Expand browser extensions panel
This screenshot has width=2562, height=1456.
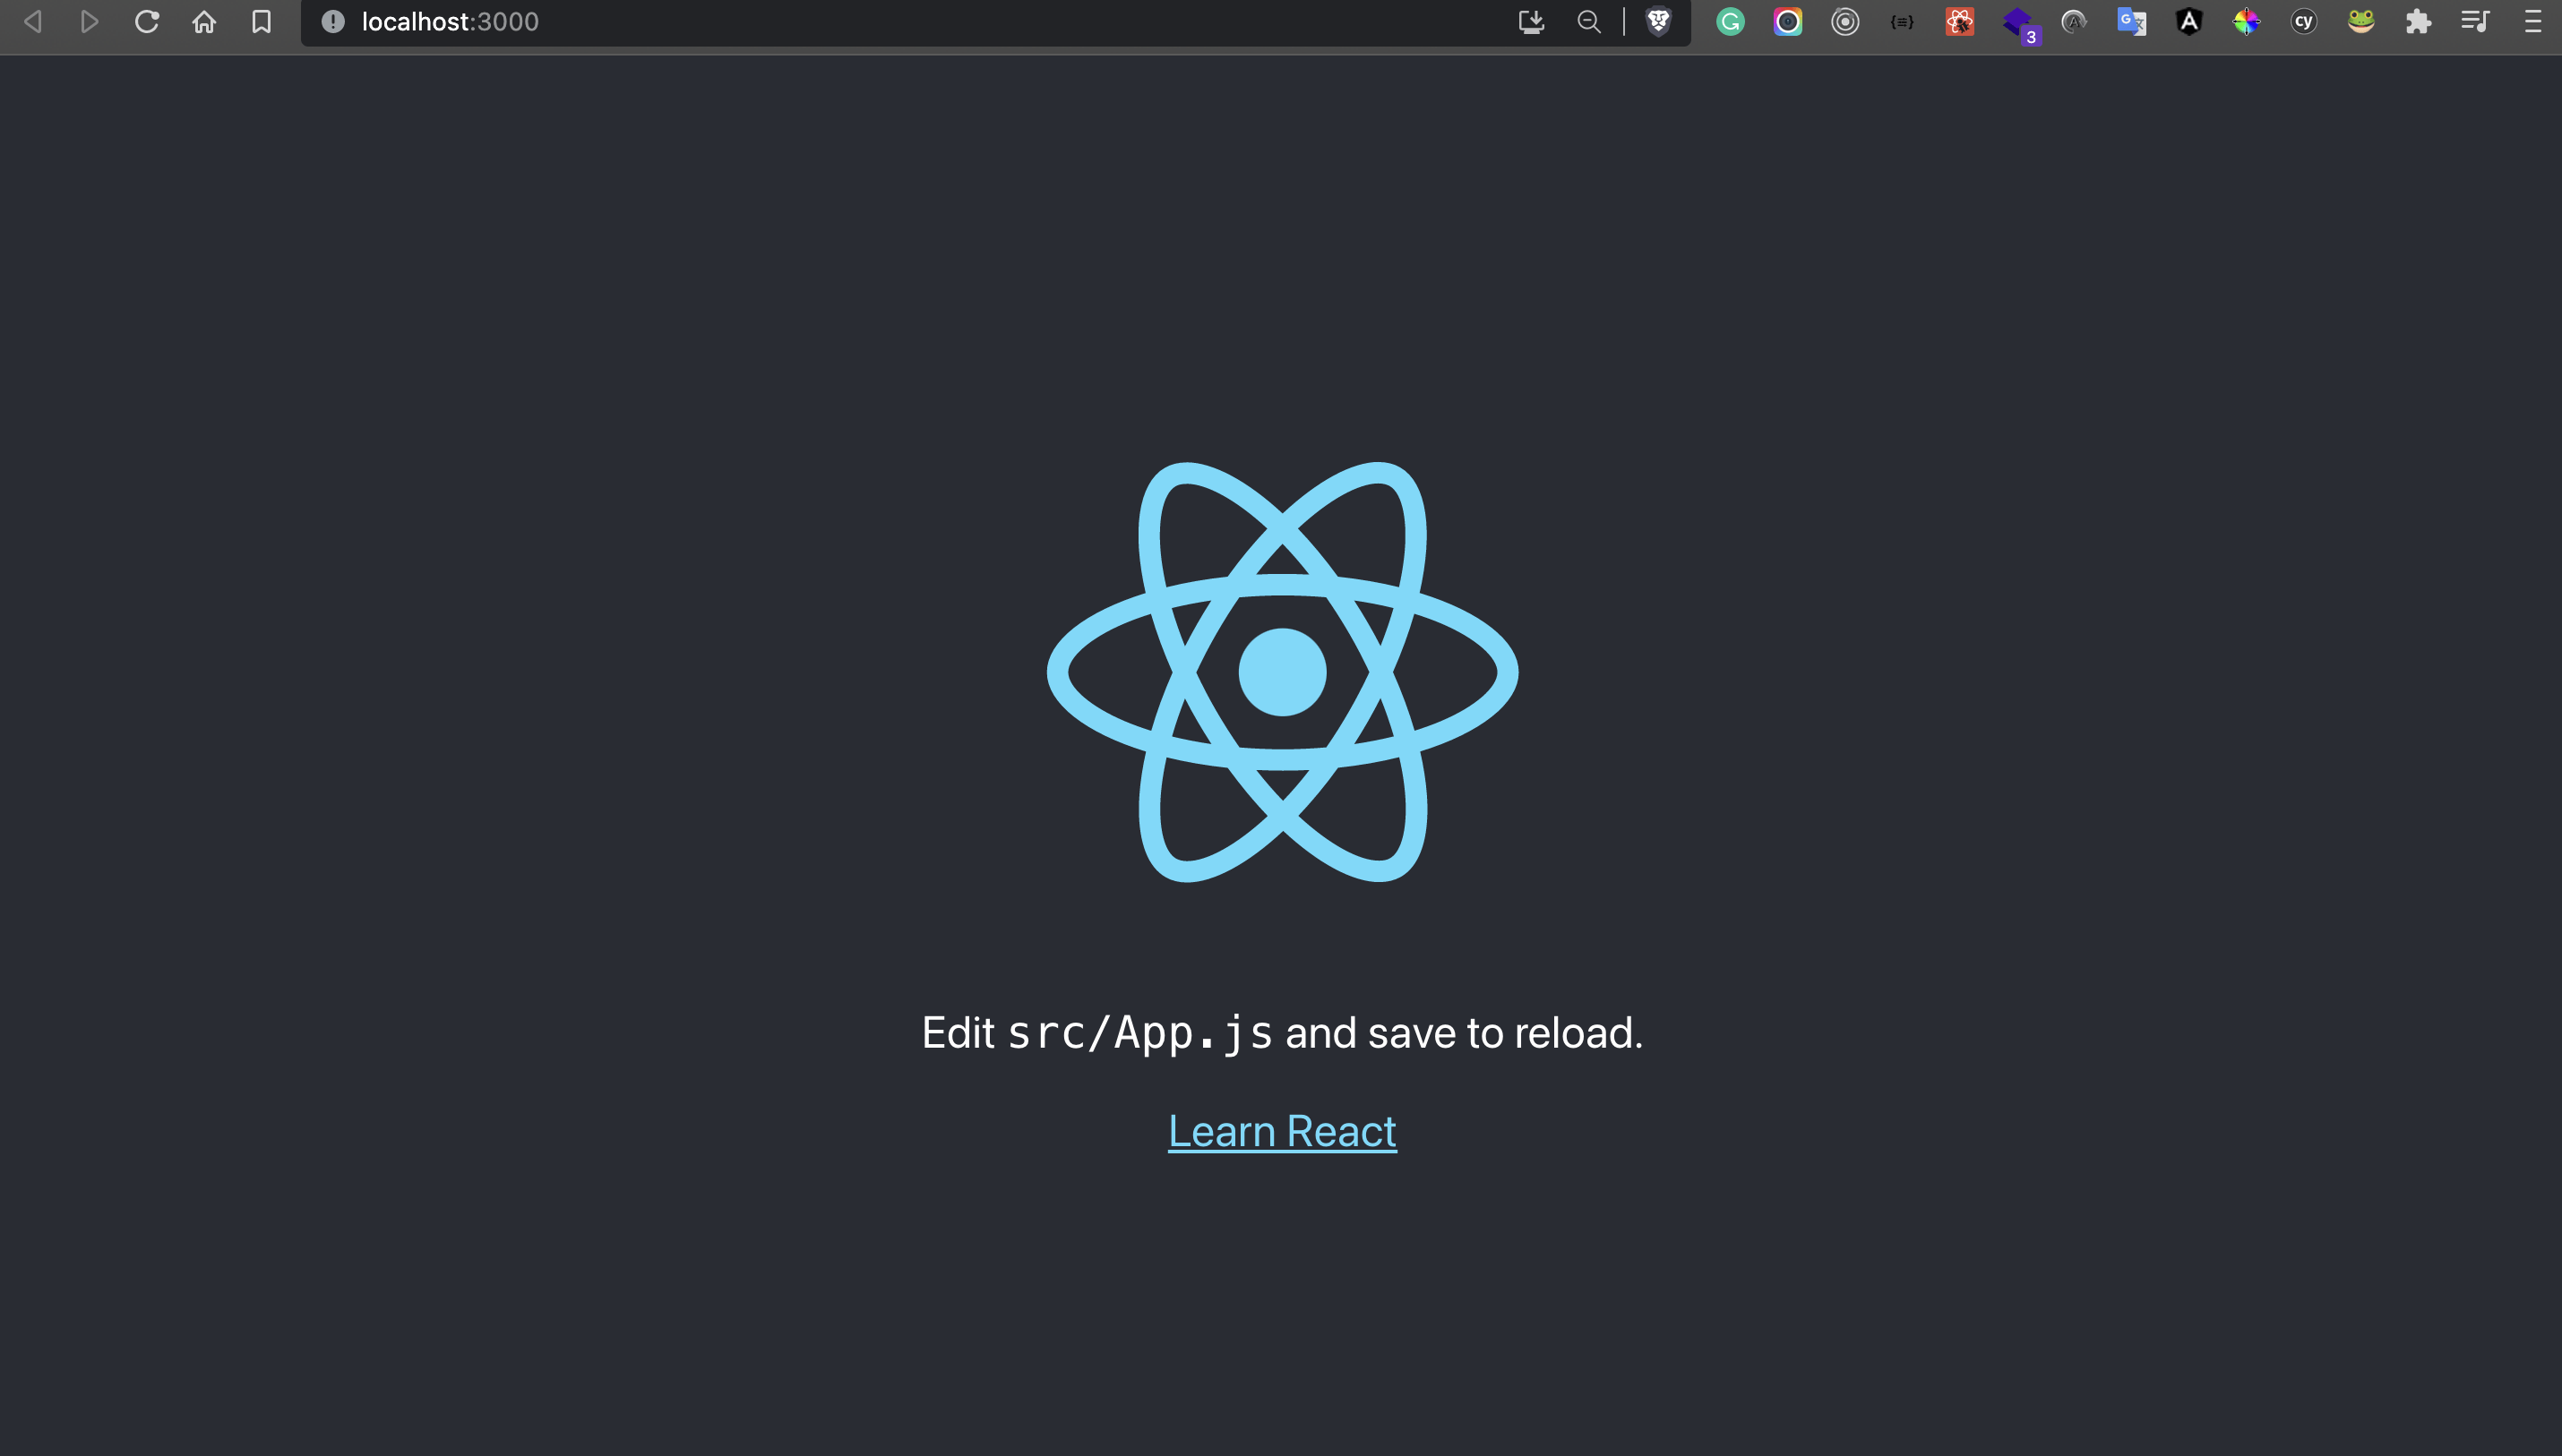click(2420, 21)
